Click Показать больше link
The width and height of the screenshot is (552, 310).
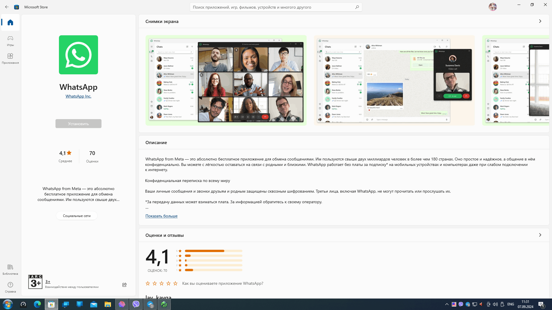click(x=161, y=216)
